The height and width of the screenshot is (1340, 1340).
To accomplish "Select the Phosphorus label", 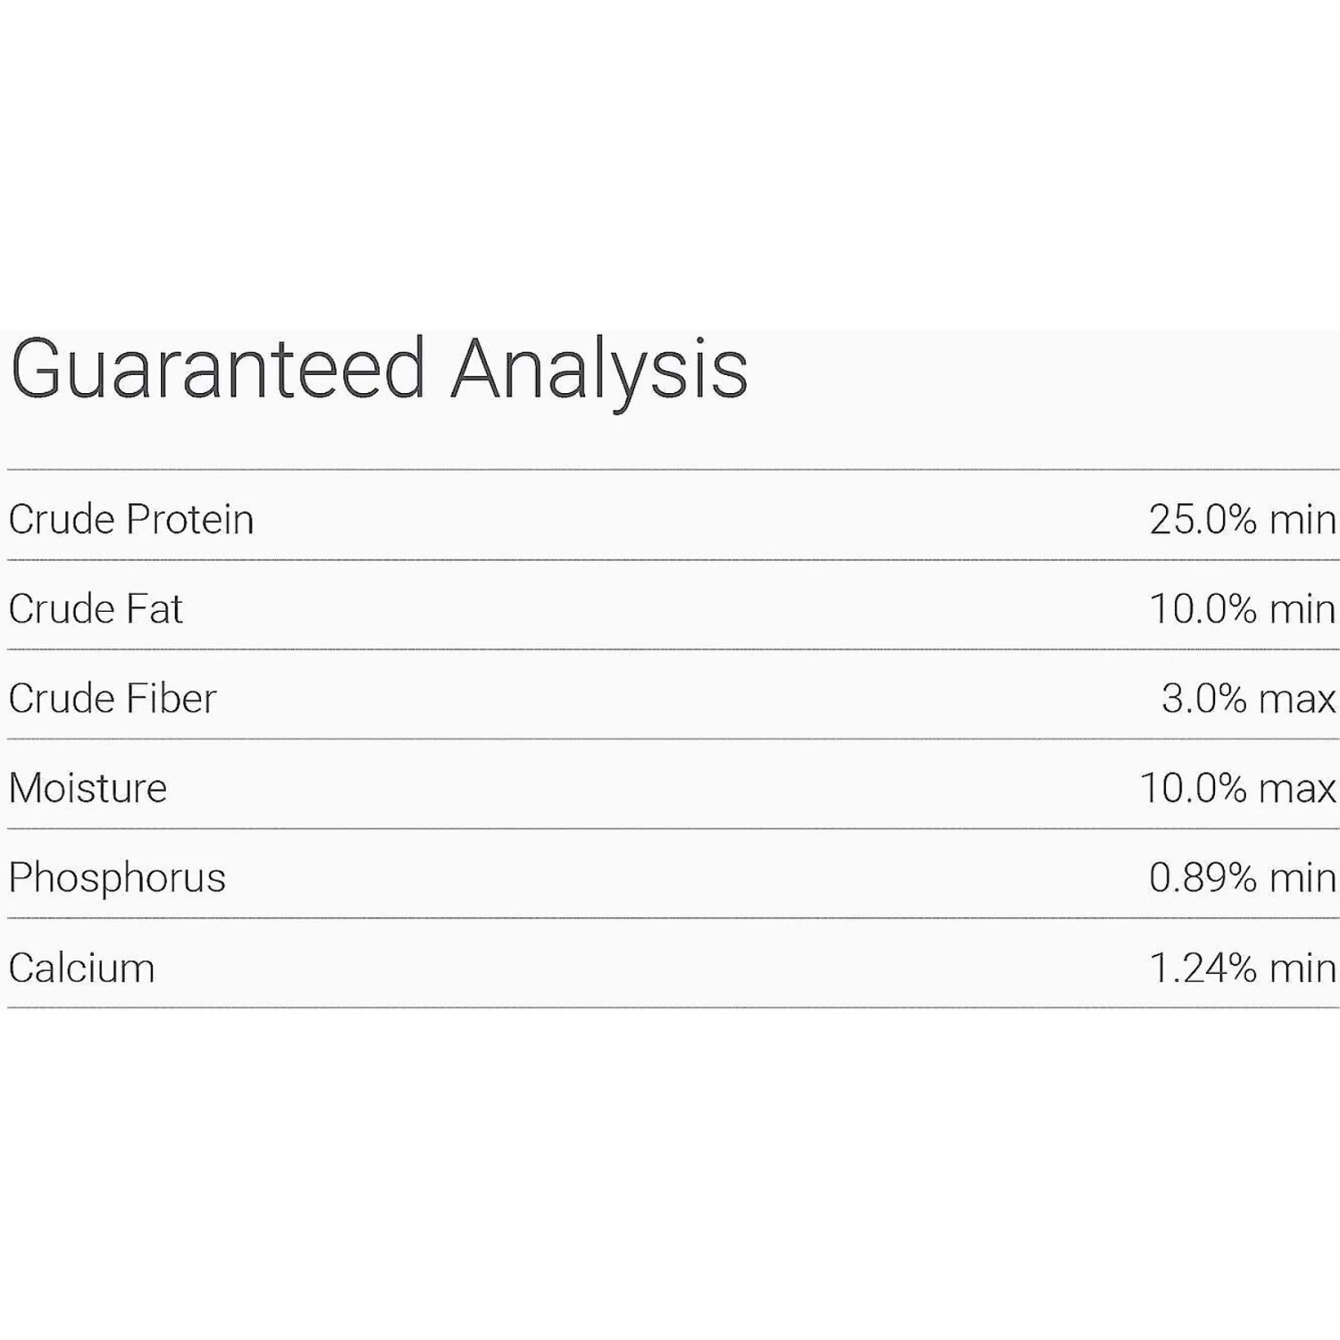I will point(117,877).
